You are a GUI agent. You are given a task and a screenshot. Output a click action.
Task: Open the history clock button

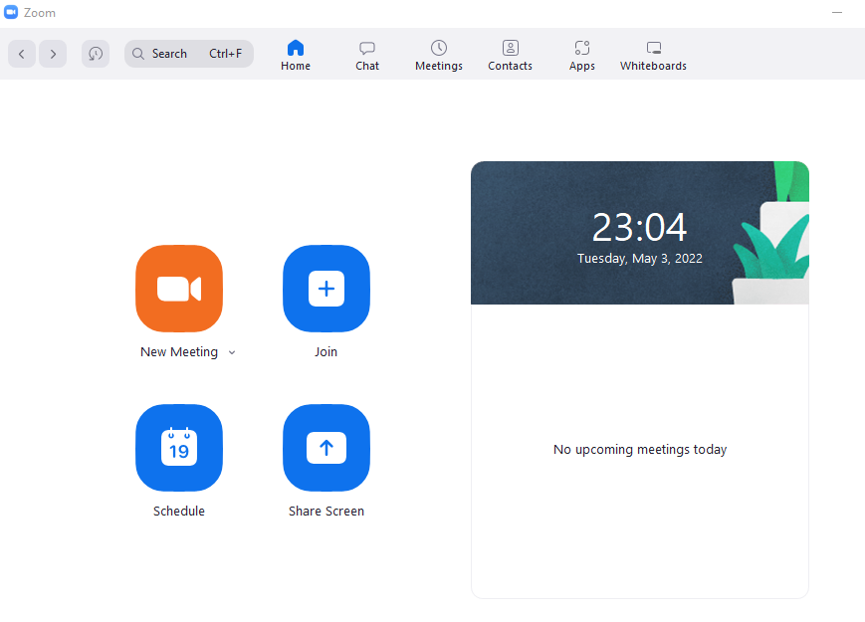pyautogui.click(x=96, y=54)
